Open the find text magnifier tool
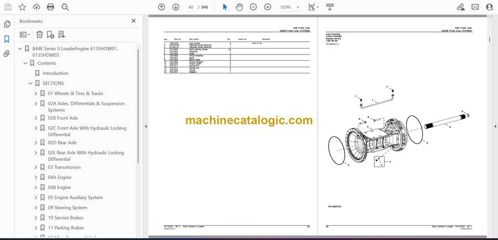This screenshot has height=240, width=498. pos(65,7)
